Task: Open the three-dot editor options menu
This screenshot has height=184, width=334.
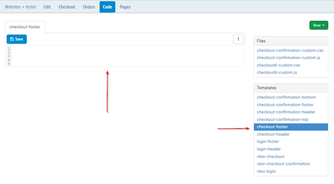Action: [x=238, y=39]
